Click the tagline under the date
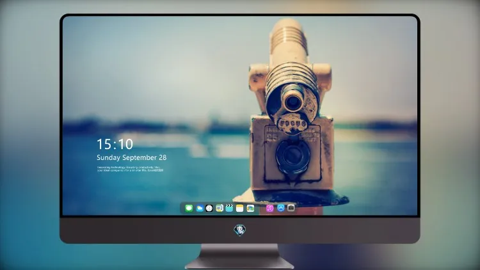480x270 pixels. [130, 169]
